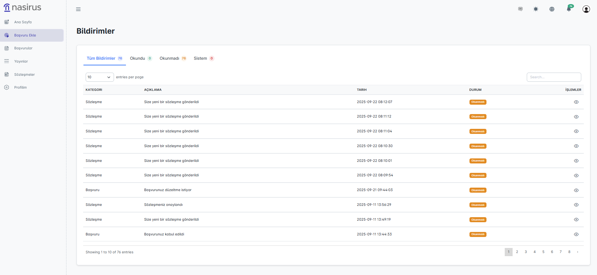Open Profilim from the sidebar
This screenshot has height=275, width=597.
click(x=20, y=87)
